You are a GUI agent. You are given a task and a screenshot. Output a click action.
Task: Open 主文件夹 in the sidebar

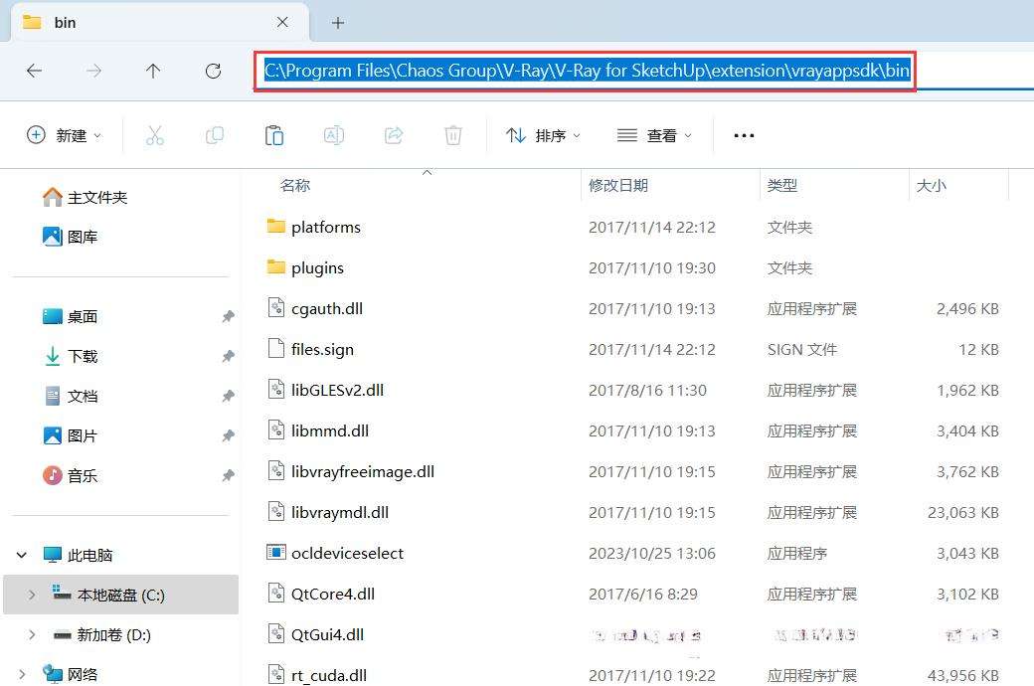click(x=85, y=197)
